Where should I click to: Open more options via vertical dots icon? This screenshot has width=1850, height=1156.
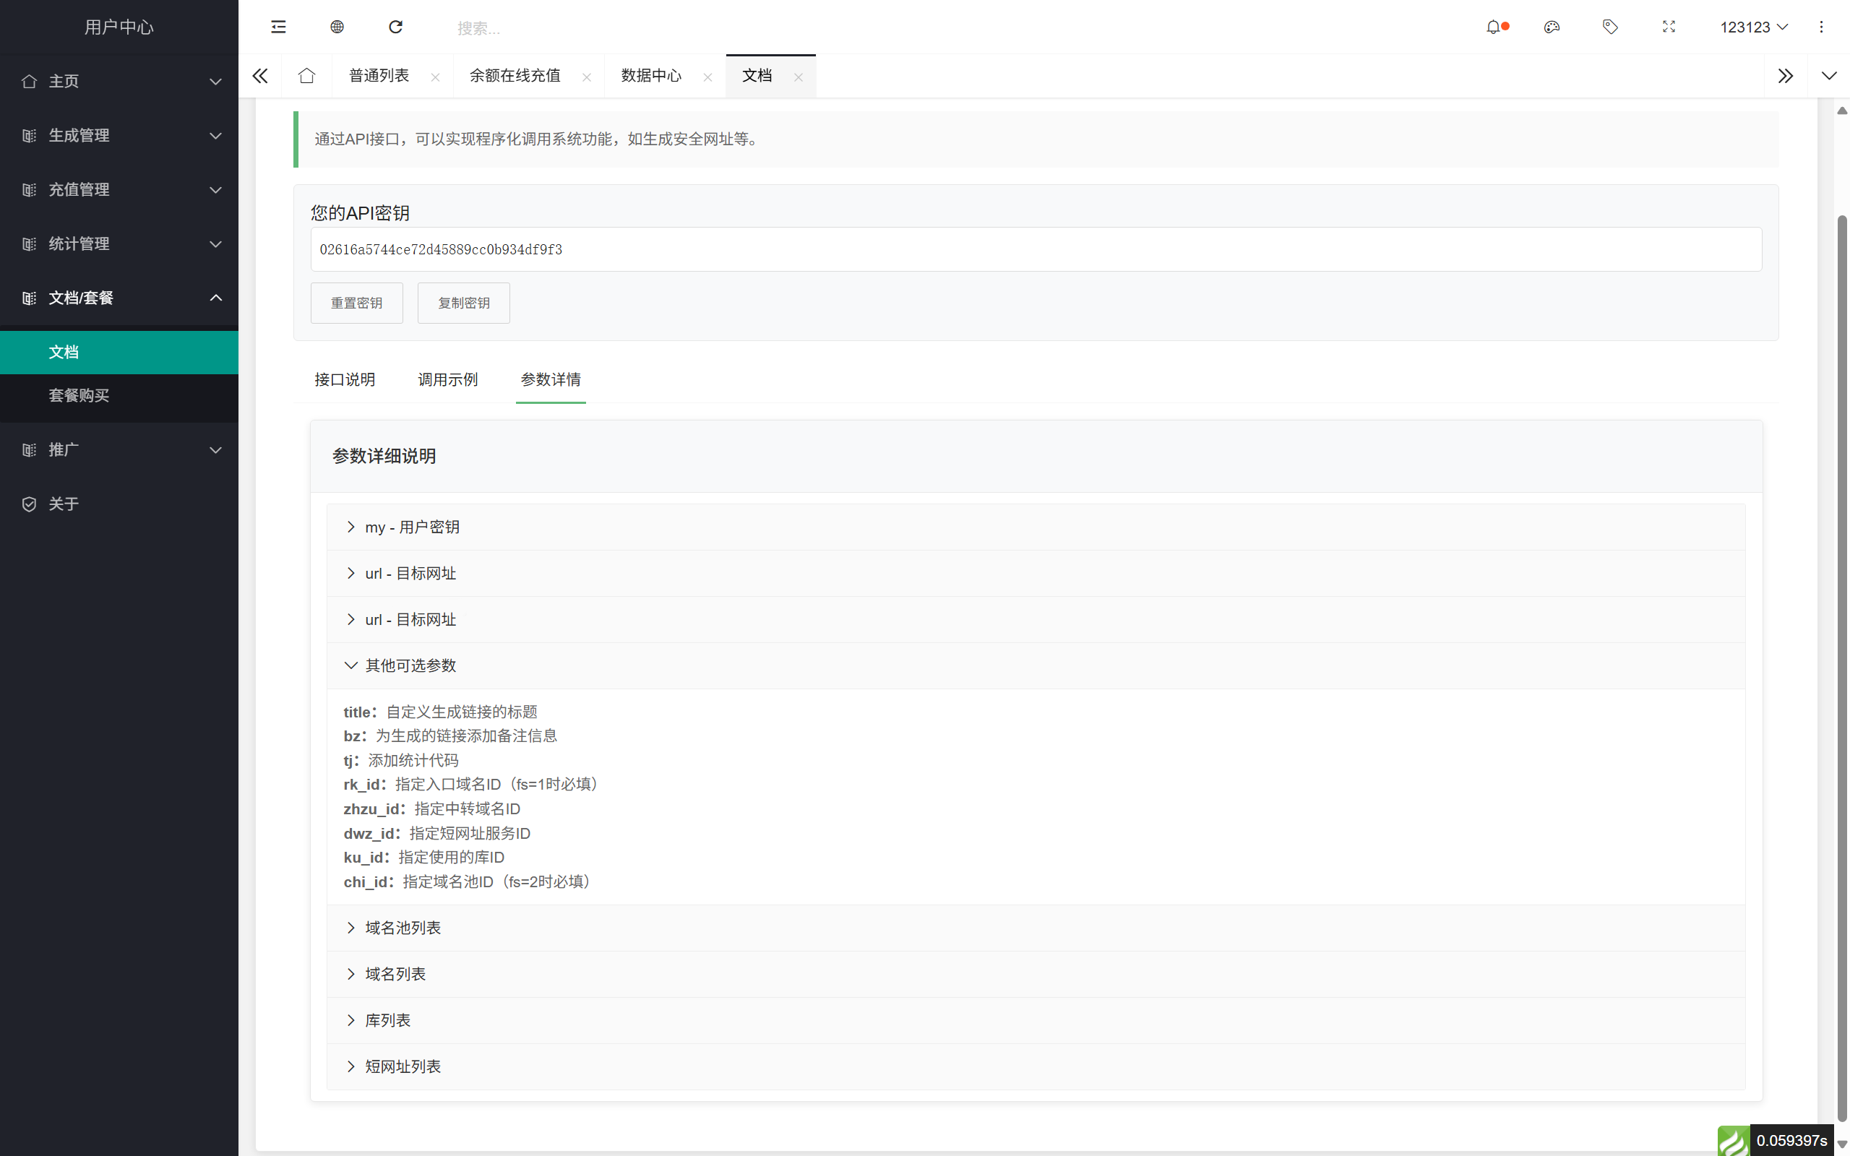[x=1822, y=27]
